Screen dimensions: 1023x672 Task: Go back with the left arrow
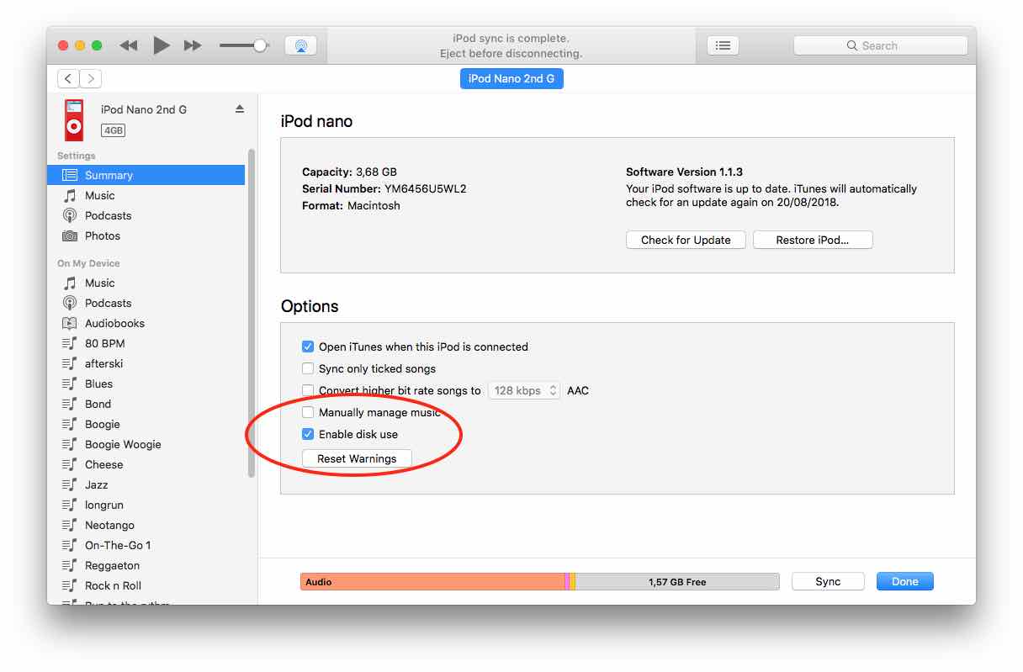68,79
